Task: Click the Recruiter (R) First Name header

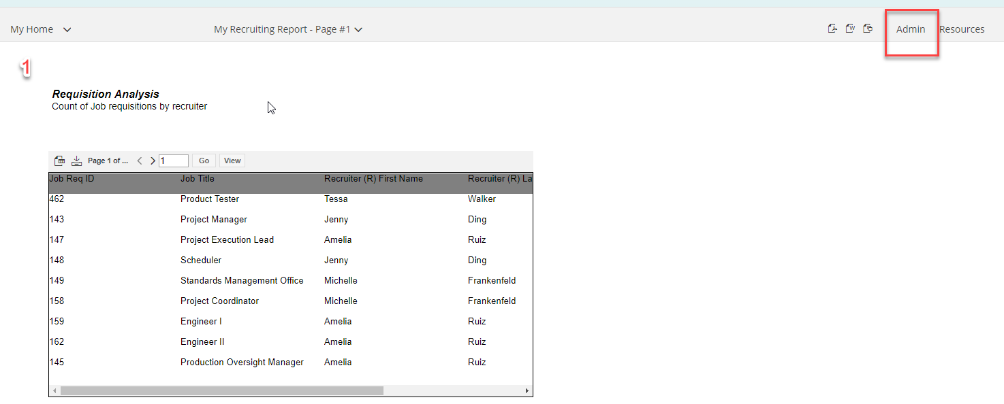Action: pos(373,179)
